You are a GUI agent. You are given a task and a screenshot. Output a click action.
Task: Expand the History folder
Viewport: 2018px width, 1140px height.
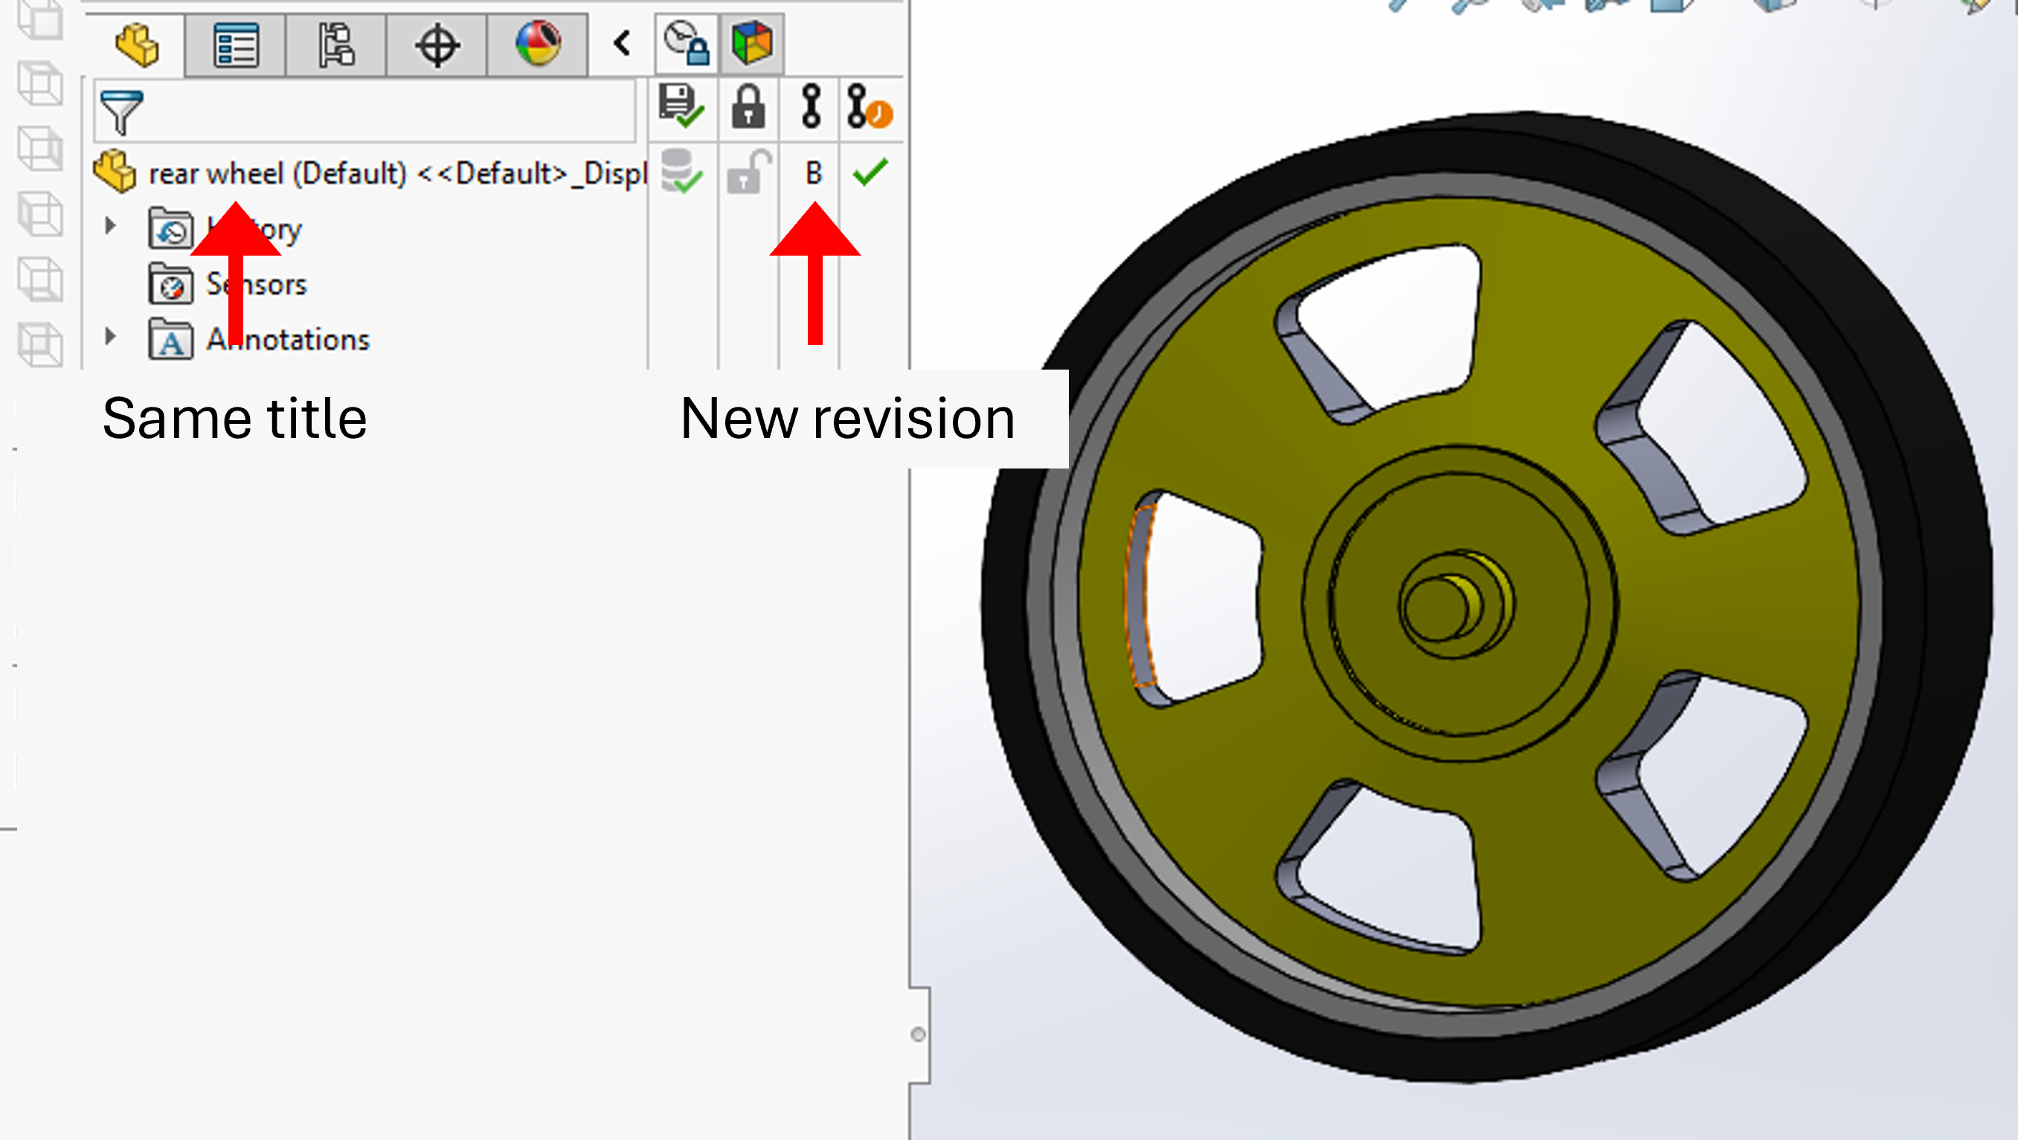(110, 227)
